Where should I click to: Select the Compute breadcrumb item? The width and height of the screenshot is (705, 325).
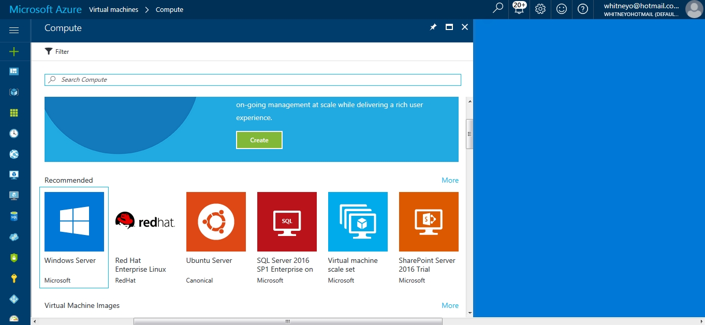point(169,9)
